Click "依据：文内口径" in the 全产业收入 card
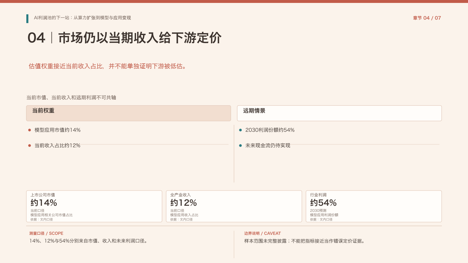Image resolution: width=468 pixels, height=263 pixels. point(181,219)
